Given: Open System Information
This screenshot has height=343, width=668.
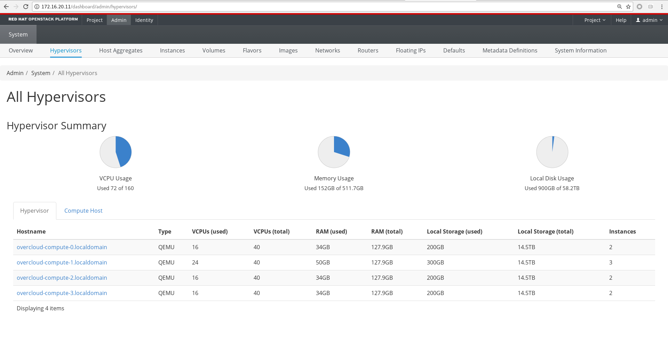Looking at the screenshot, I should click(581, 50).
